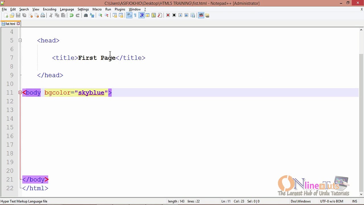Open the Plugins menu

point(120,9)
